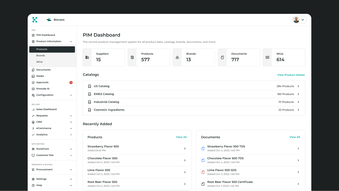Expand the CRM submenu
Screen dimensions: 339x191
pos(71,122)
